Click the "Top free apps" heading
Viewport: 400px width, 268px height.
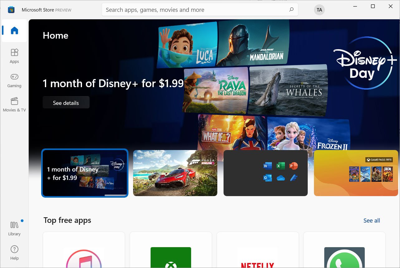tap(67, 220)
